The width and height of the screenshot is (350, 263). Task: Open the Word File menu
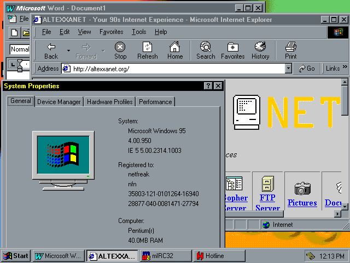point(24,19)
